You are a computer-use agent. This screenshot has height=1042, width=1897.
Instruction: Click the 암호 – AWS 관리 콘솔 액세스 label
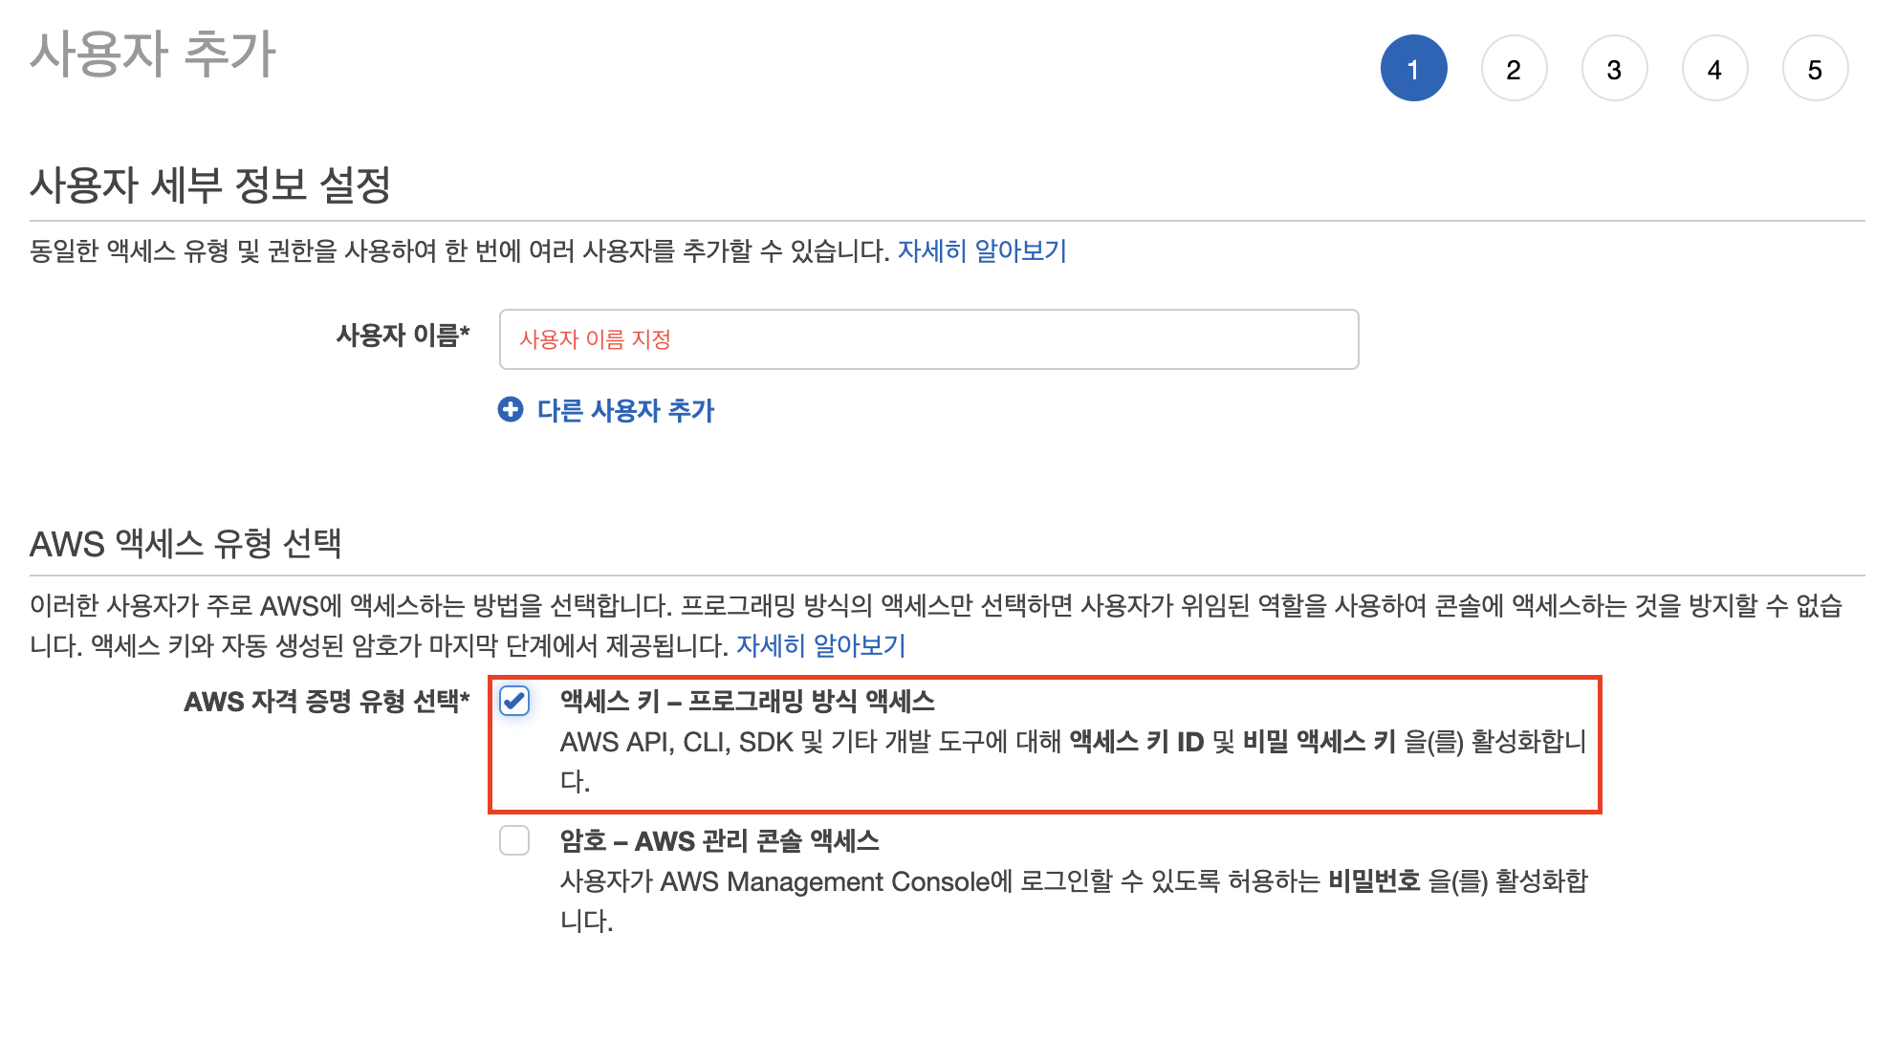719,841
